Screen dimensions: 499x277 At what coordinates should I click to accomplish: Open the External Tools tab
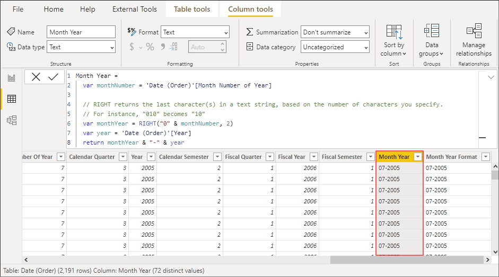pyautogui.click(x=135, y=9)
